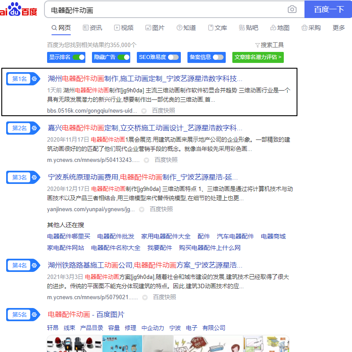Screen dimensions: 352x352
Task: Switch to the 地图 tab
Action: click(280, 28)
